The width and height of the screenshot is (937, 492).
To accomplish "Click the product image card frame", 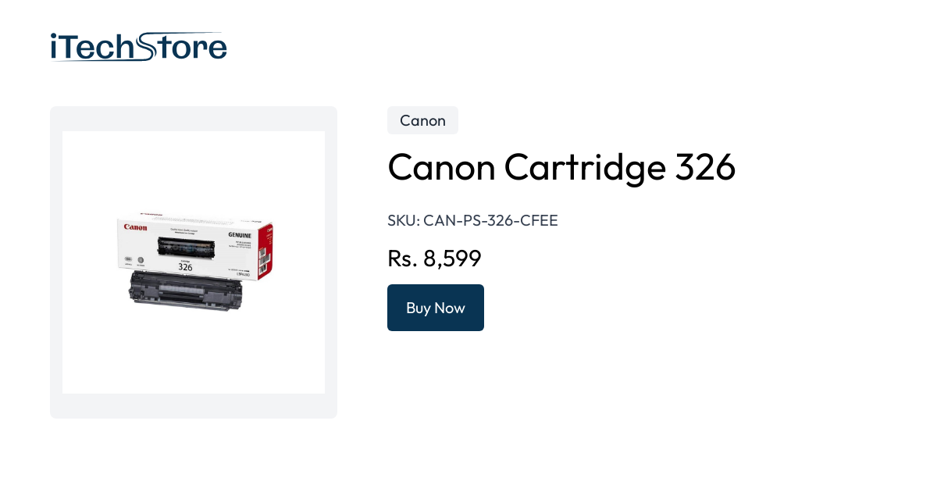I will [194, 117].
